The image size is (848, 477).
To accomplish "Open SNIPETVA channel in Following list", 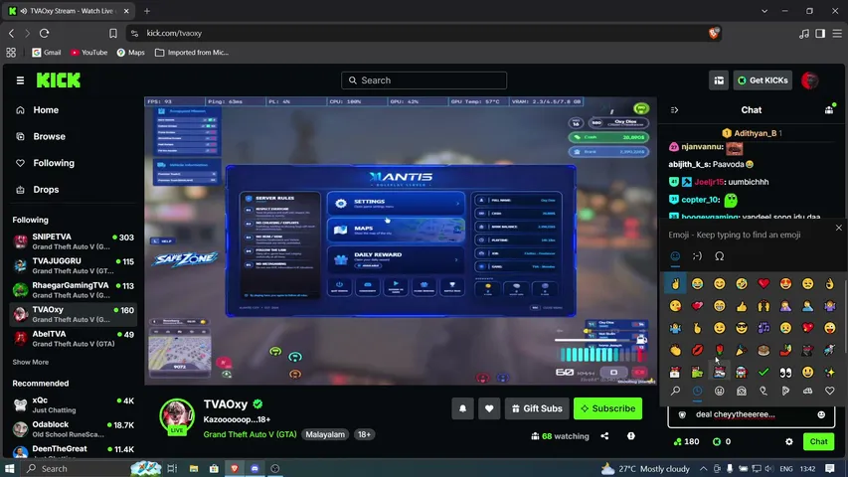I will [x=73, y=241].
